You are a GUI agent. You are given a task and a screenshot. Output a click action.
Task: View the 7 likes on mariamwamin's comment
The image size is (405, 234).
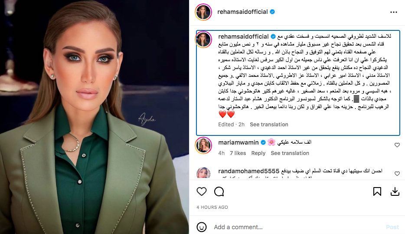click(x=238, y=153)
